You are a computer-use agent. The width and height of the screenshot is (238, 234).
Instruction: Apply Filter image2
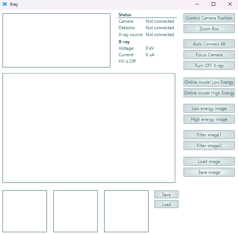point(209,146)
